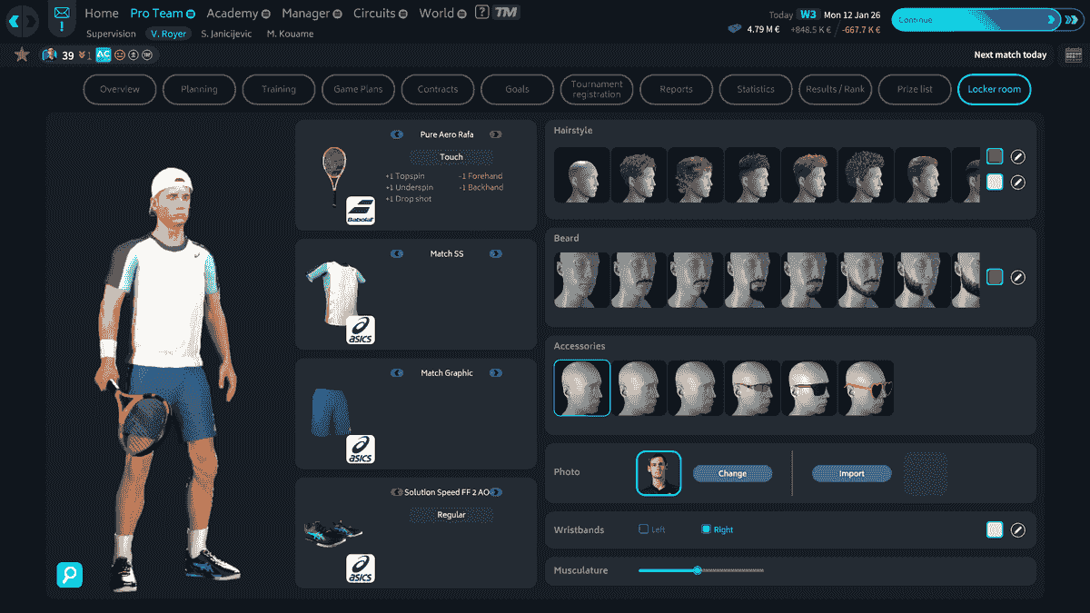Open the racket Touch type selector
Viewport: 1090px width, 613px height.
point(451,157)
